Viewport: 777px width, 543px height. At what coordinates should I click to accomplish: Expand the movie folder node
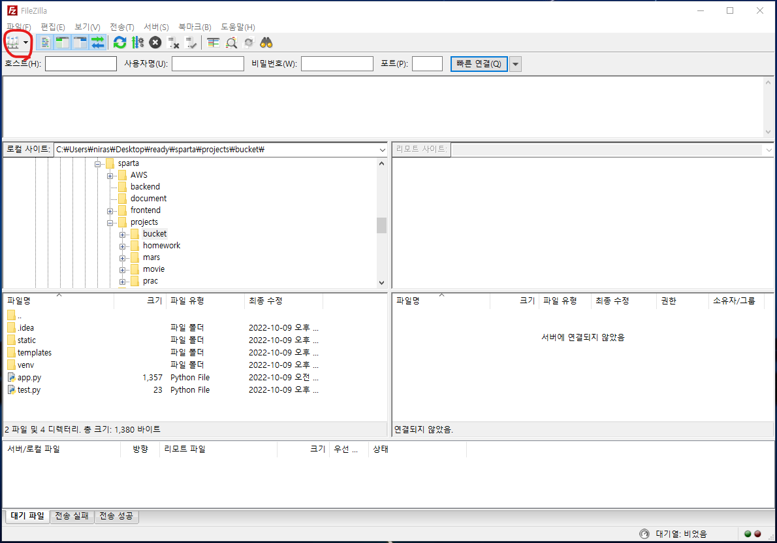[x=122, y=270]
